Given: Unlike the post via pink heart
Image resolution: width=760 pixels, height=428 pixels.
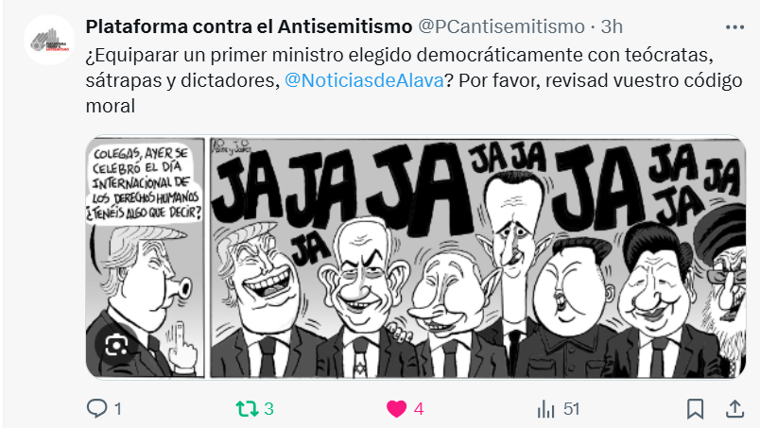Looking at the screenshot, I should point(396,409).
